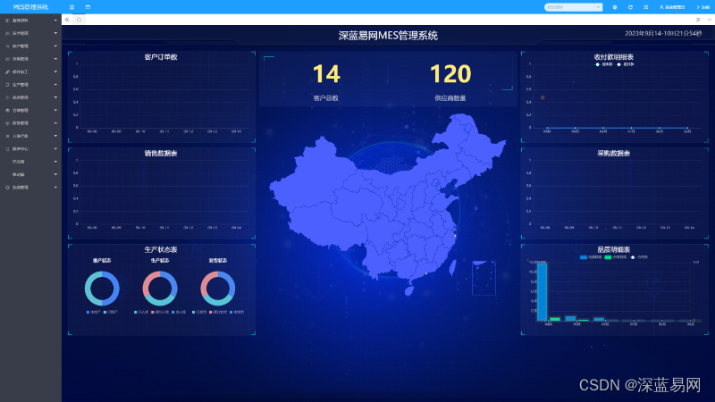Click the 基础资料 sidebar icon
715x402 pixels.
[x=7, y=21]
